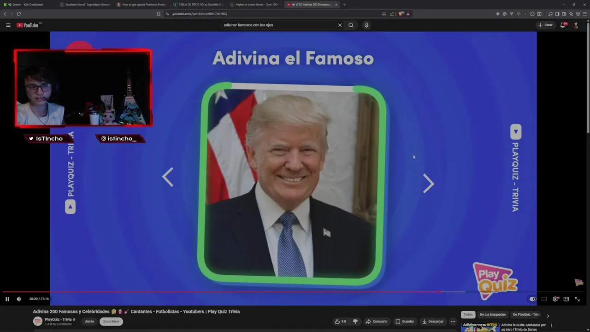
Task: Enter fullscreen mode in the player
Action: click(577, 299)
